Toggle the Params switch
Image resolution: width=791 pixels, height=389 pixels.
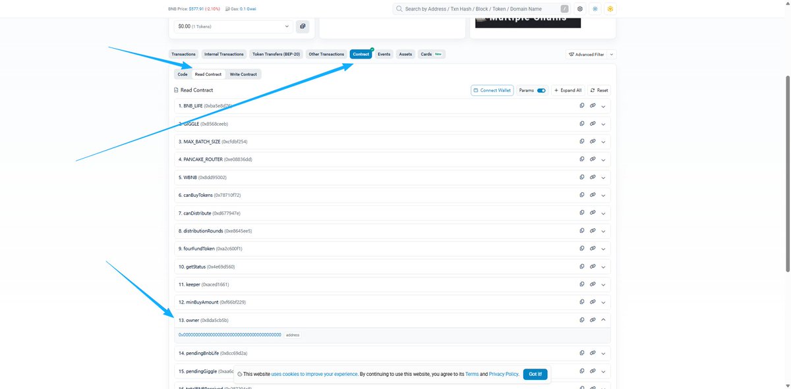pos(541,90)
